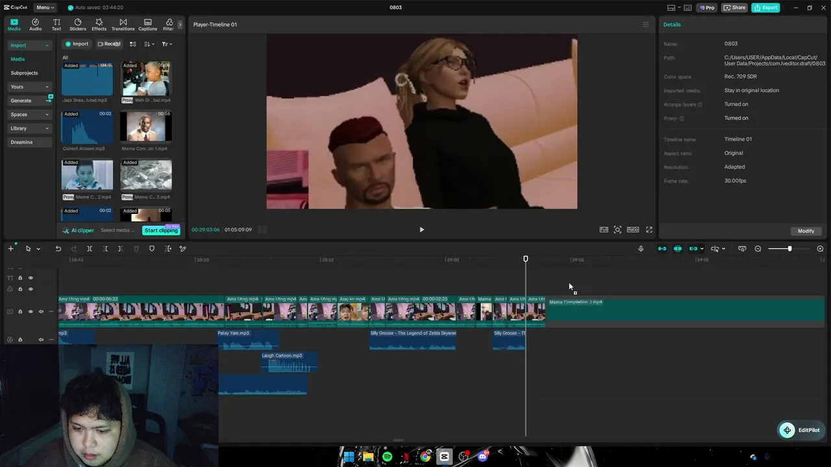The image size is (831, 467).
Task: Delete left of playhead tool
Action: 105,248
